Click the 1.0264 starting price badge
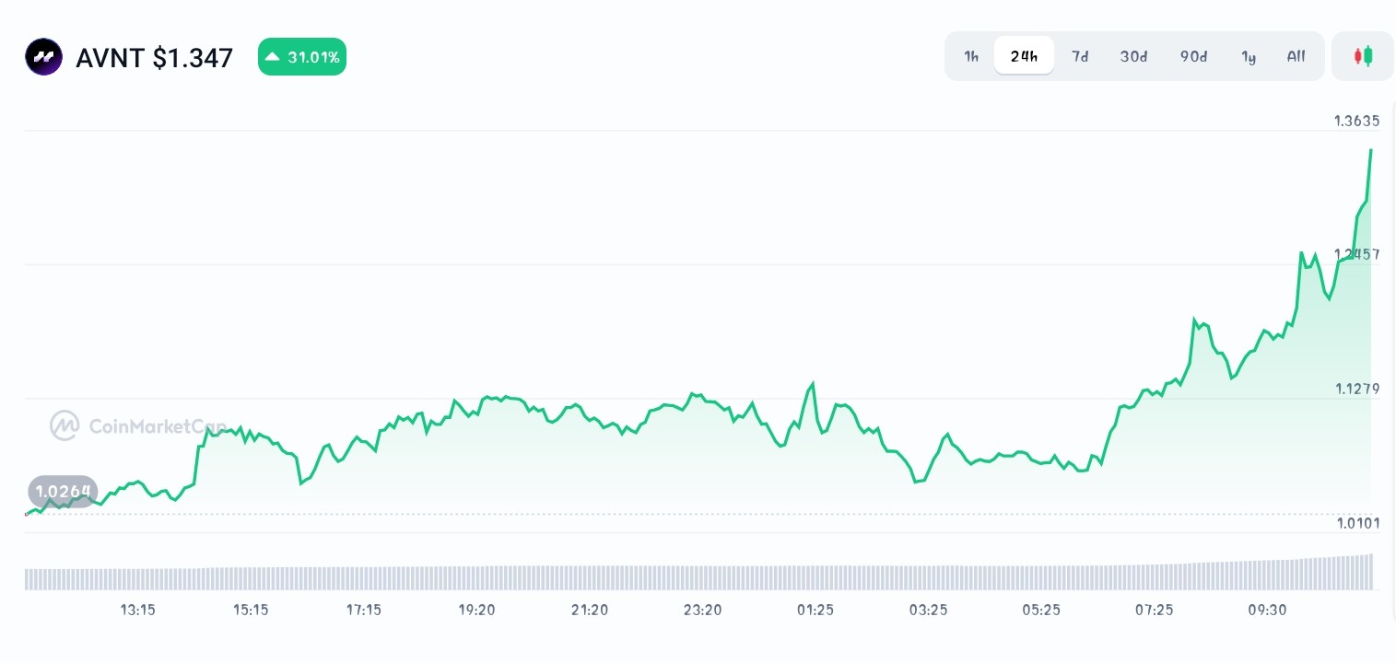The image size is (1396, 663). [x=63, y=491]
